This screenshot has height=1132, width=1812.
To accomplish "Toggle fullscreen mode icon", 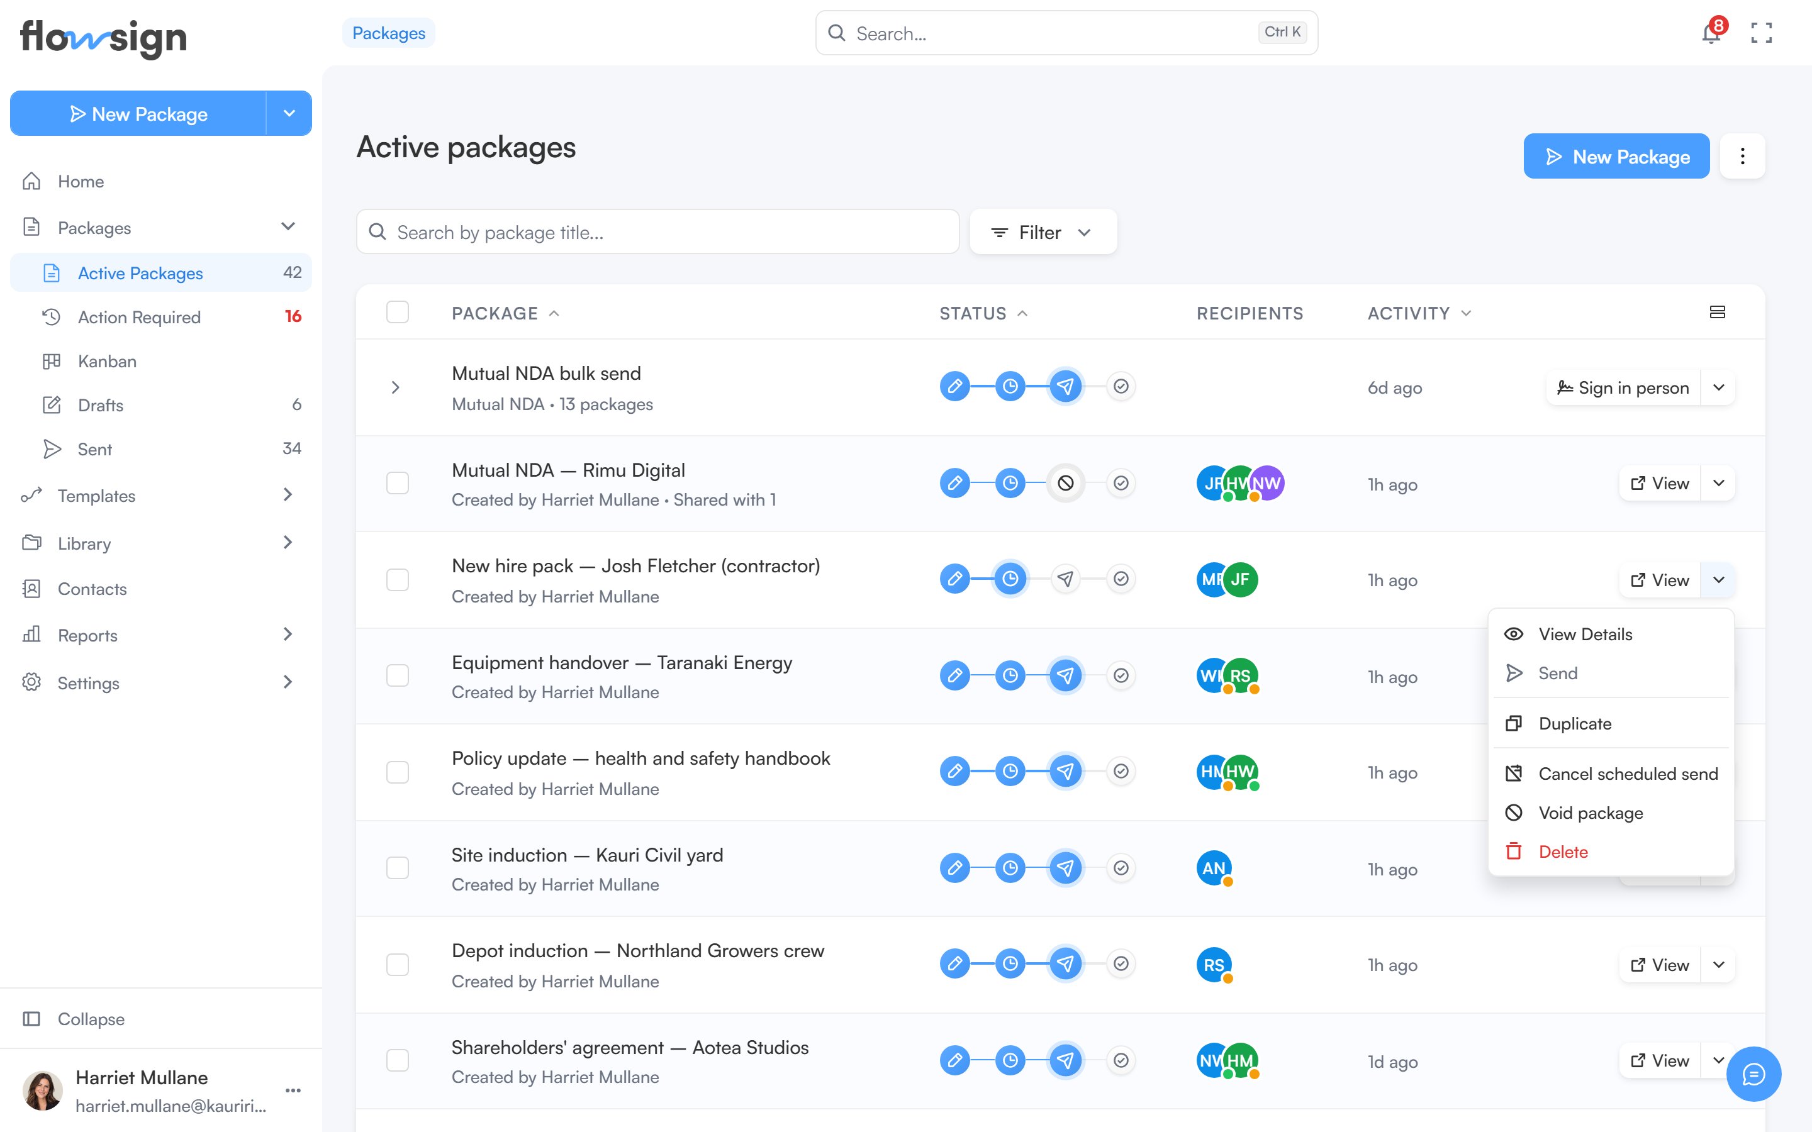I will [1761, 33].
